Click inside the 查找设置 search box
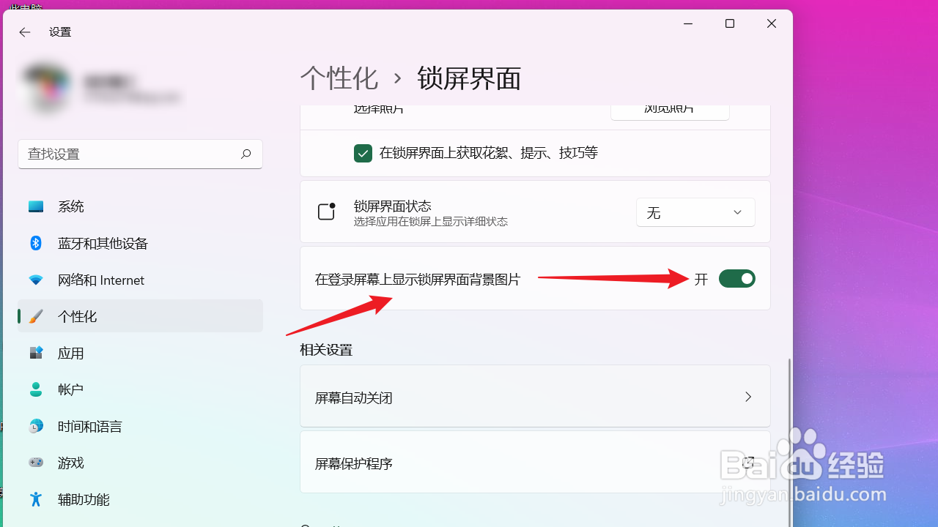 point(139,154)
